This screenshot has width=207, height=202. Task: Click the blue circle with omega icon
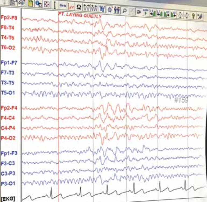(38, 4)
